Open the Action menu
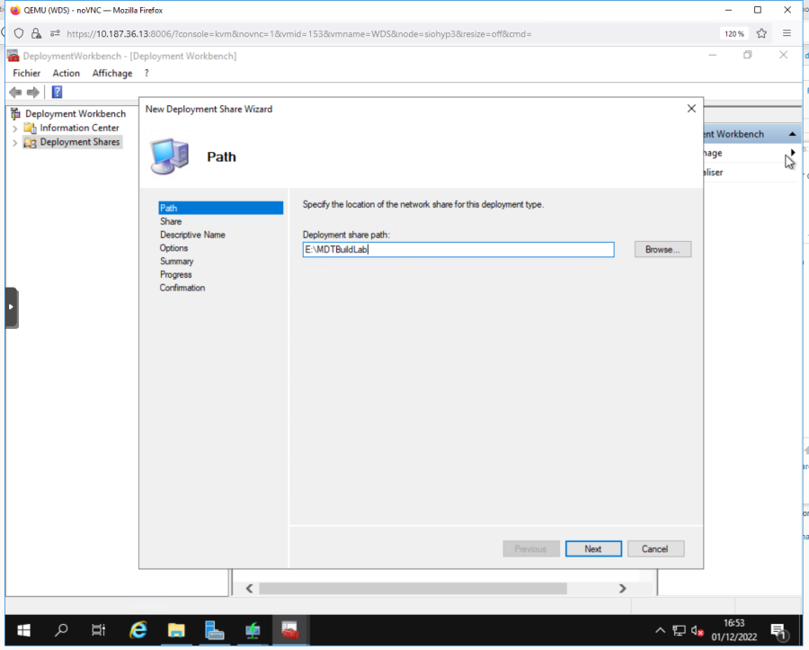 pos(66,73)
